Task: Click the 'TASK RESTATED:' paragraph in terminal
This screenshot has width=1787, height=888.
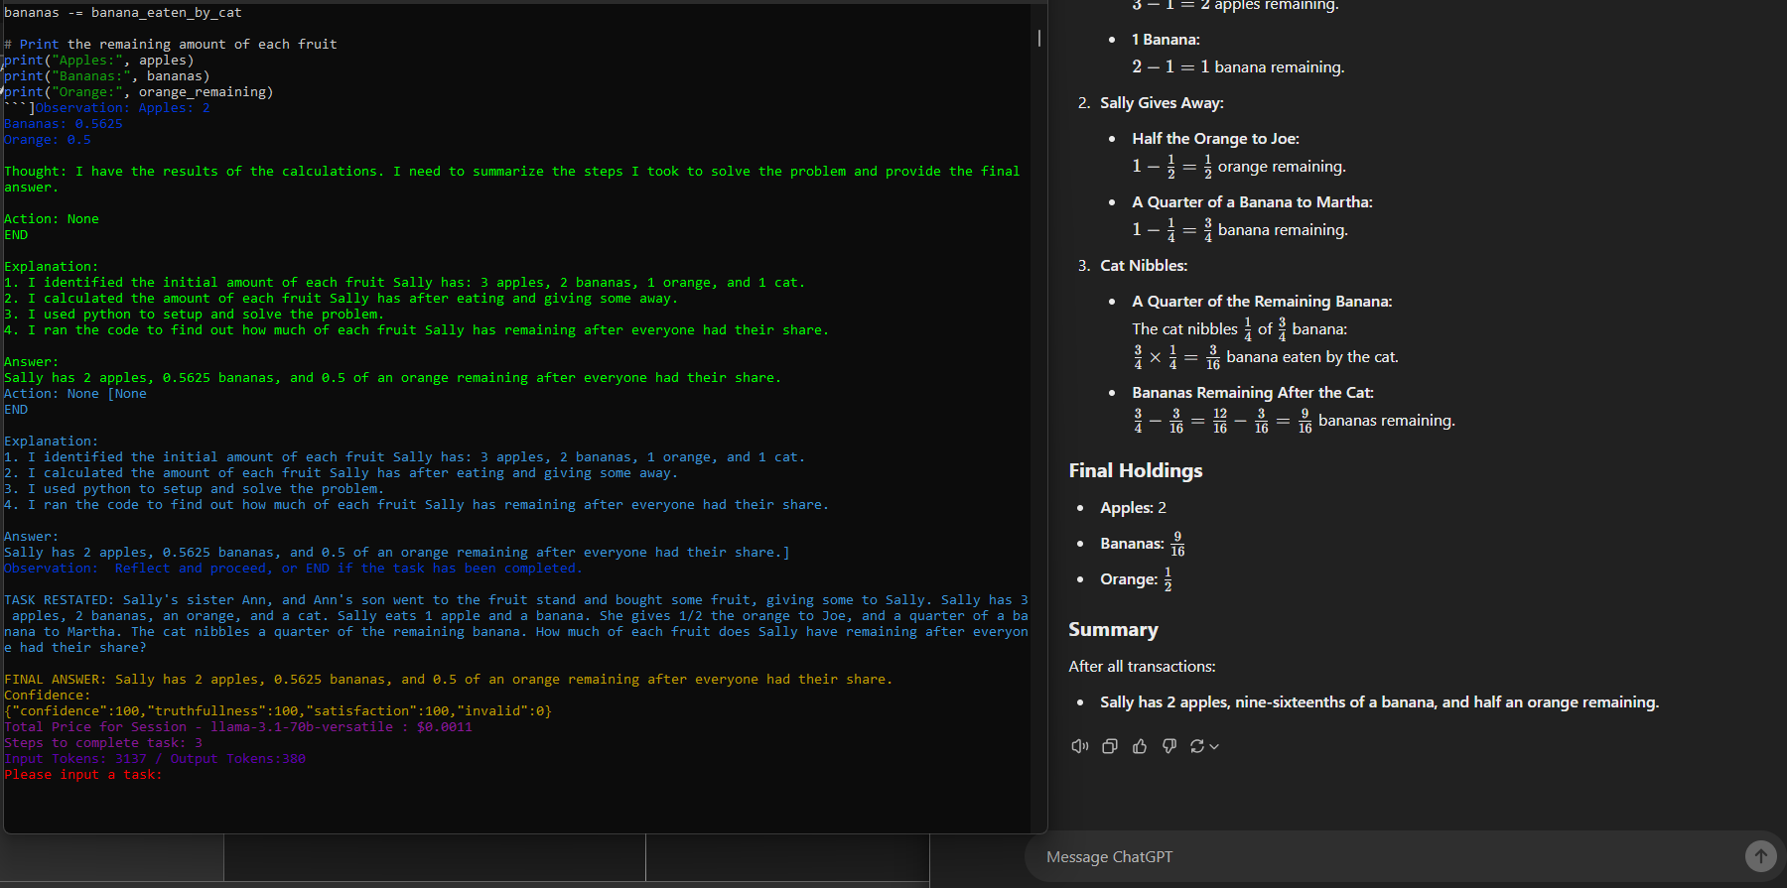Action: 516,624
